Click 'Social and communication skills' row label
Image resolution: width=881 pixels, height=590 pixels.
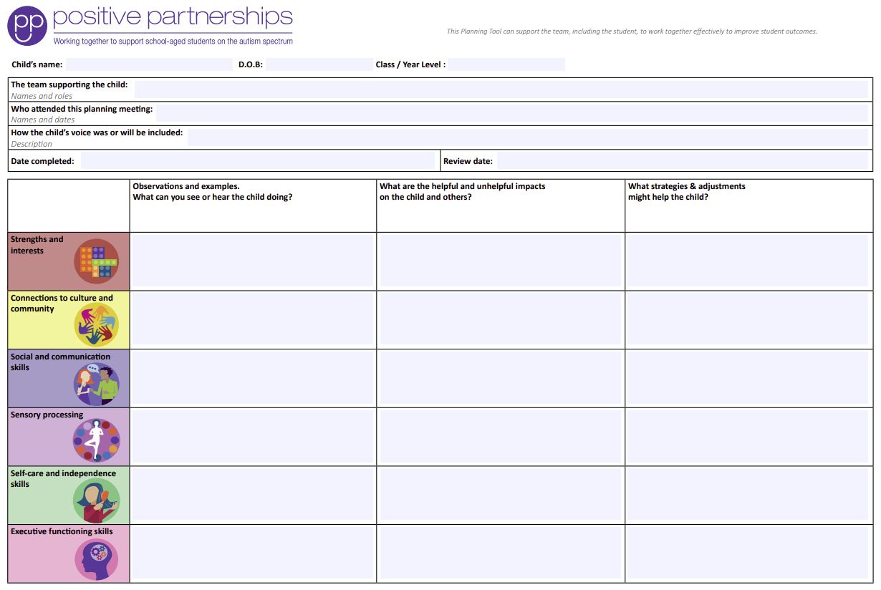60,362
